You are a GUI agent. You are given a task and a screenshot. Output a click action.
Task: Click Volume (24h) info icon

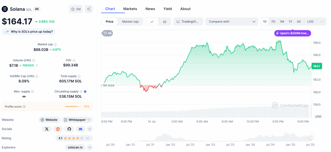coord(34,60)
